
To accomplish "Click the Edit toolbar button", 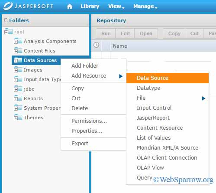I will click(x=125, y=33).
